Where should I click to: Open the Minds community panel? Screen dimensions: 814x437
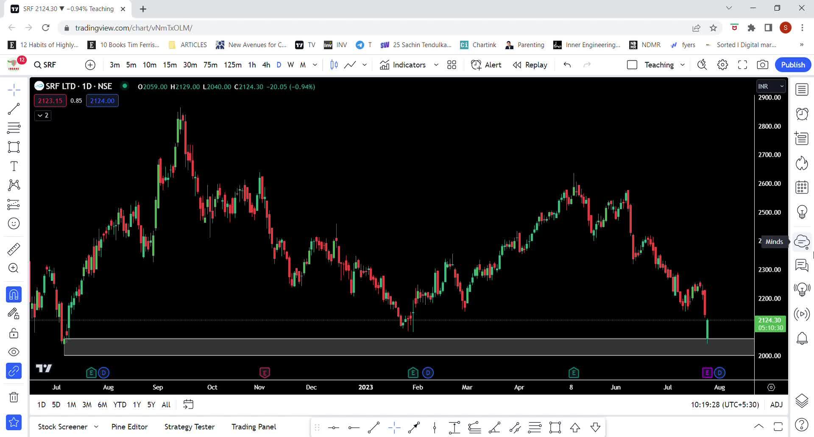coord(802,242)
